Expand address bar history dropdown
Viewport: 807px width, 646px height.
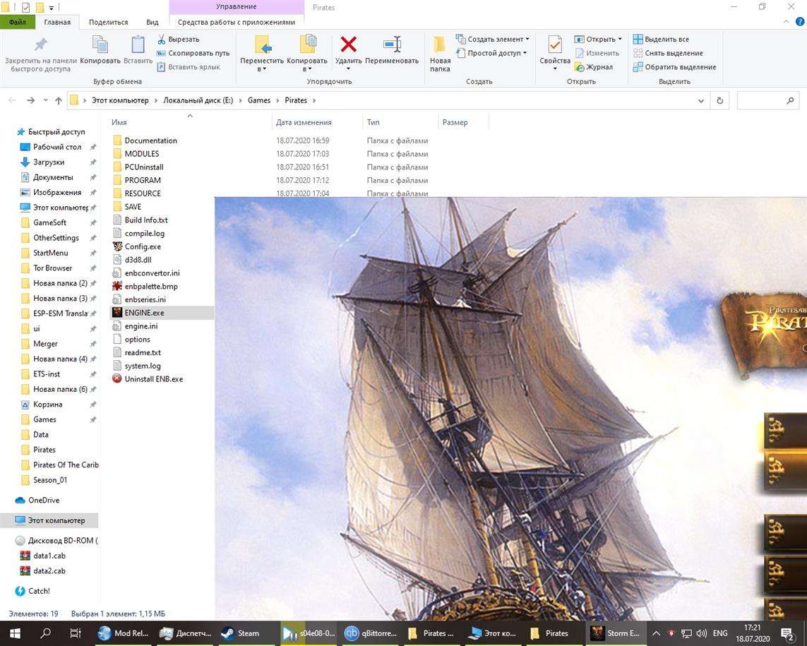(701, 101)
